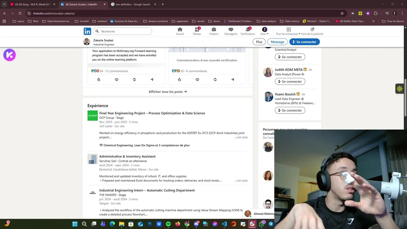Open Emplois jobs icon

point(214,31)
